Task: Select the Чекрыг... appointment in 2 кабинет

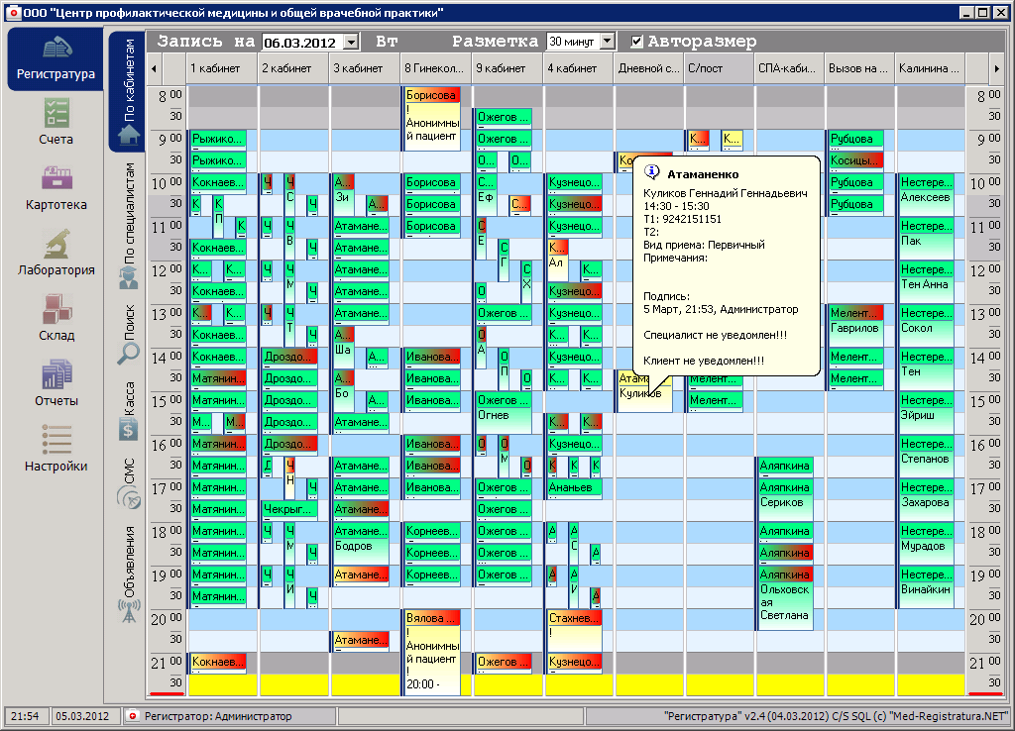Action: pos(289,510)
